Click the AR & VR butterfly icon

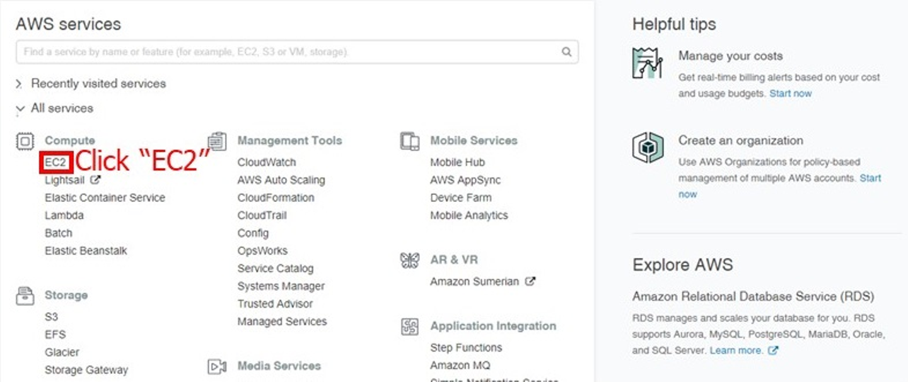[x=410, y=260]
